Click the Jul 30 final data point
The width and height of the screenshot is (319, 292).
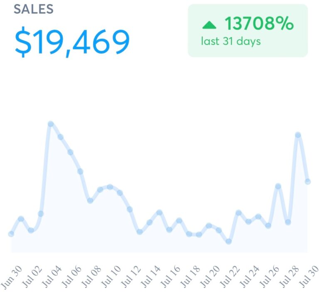308,181
